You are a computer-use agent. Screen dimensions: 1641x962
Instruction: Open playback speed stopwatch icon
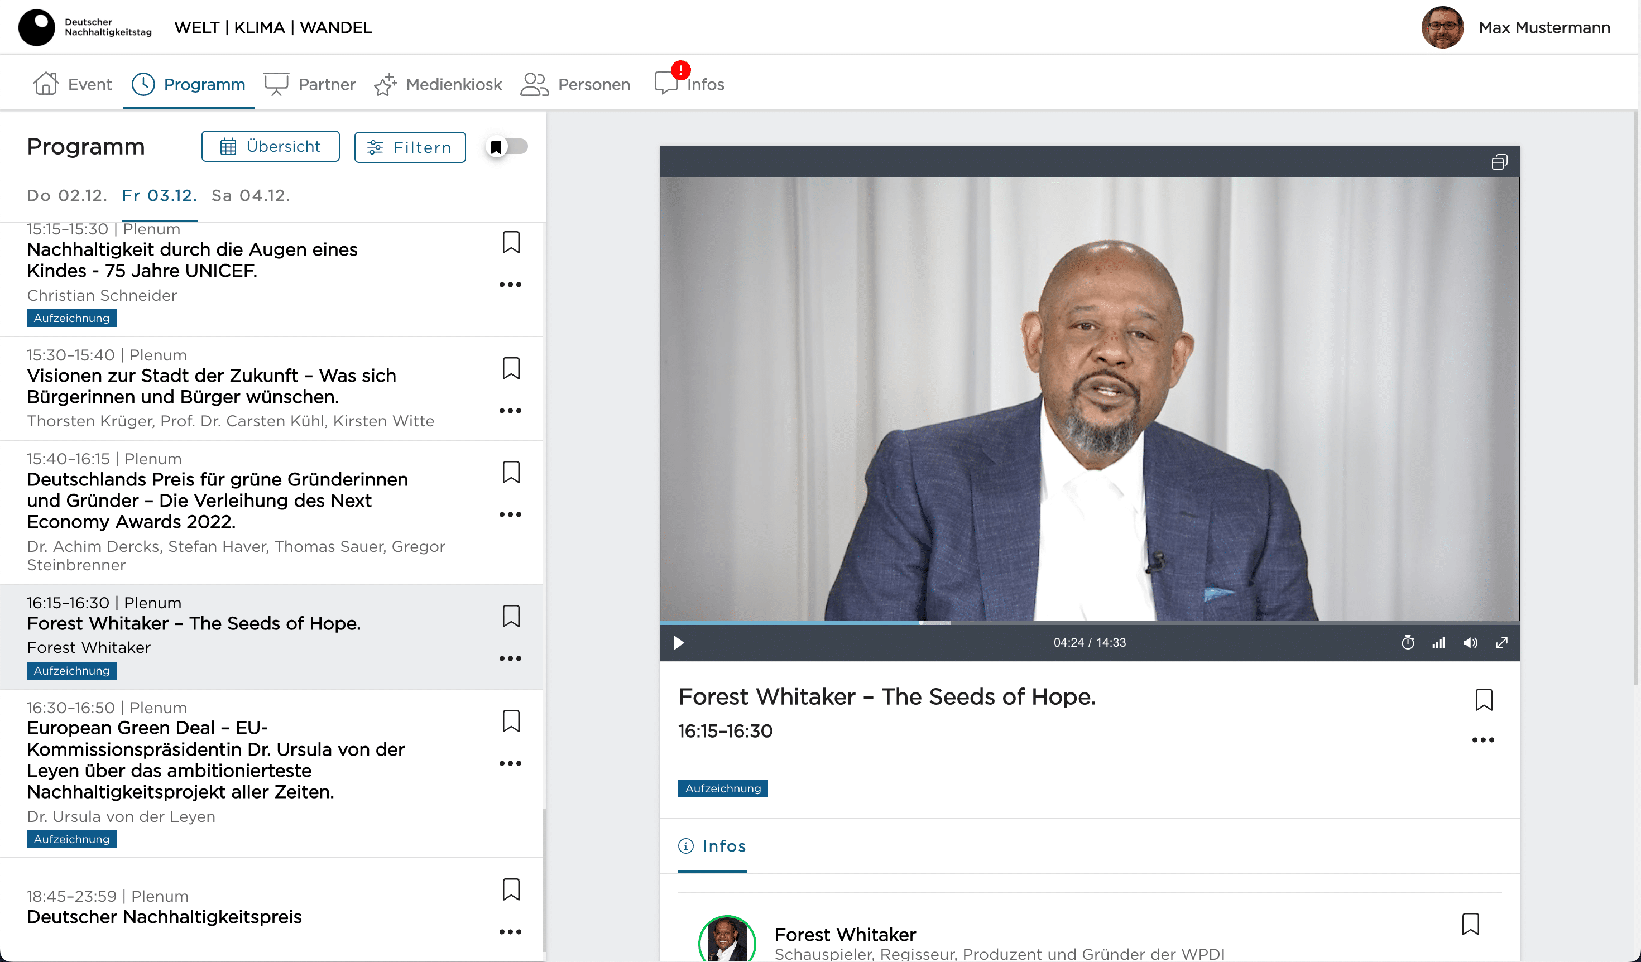point(1407,643)
